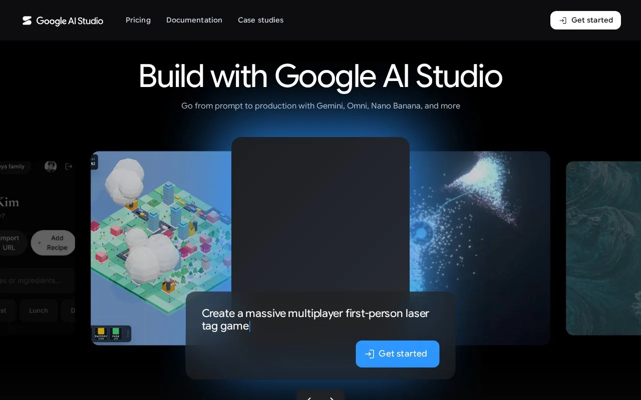641x400 pixels.
Task: Click the user avatar in recipe preview
Action: click(51, 166)
